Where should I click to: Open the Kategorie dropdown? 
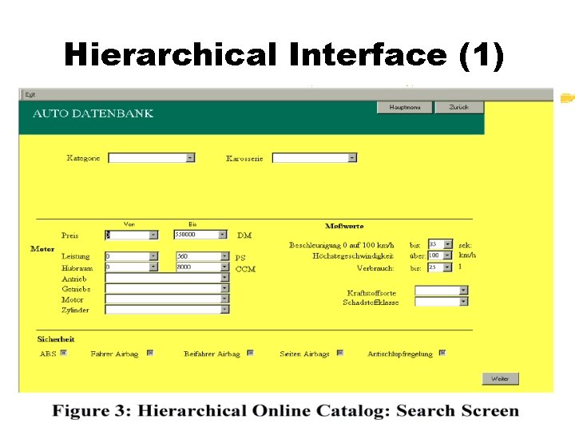tap(152, 158)
